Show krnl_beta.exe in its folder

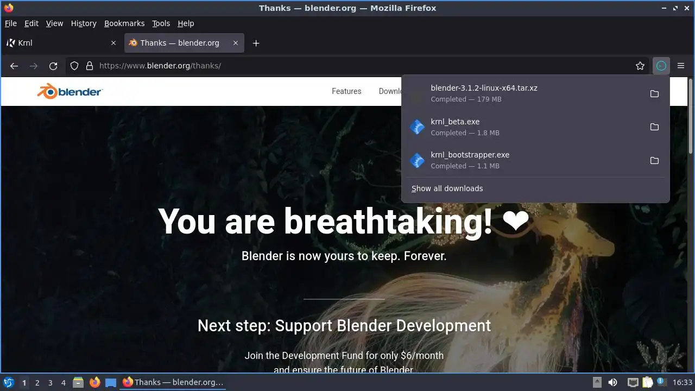pyautogui.click(x=654, y=127)
